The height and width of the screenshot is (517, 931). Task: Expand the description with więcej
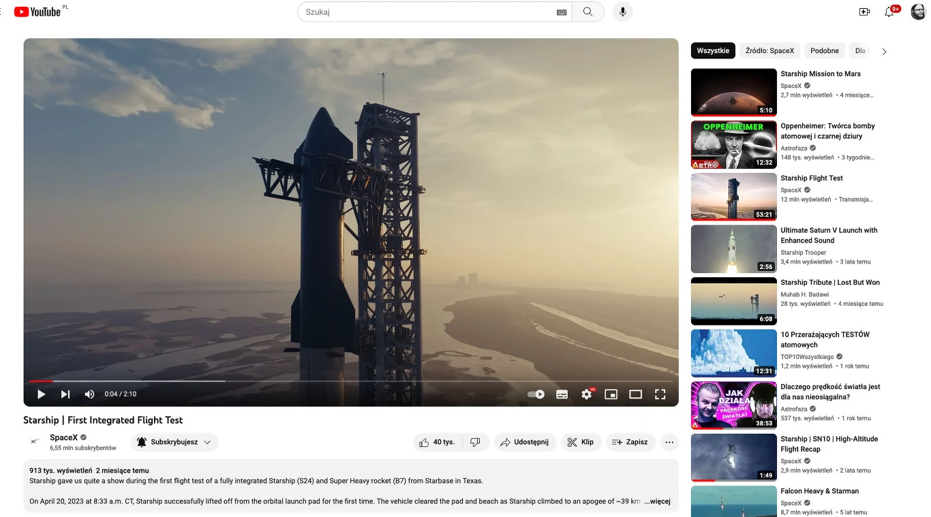[x=656, y=501]
